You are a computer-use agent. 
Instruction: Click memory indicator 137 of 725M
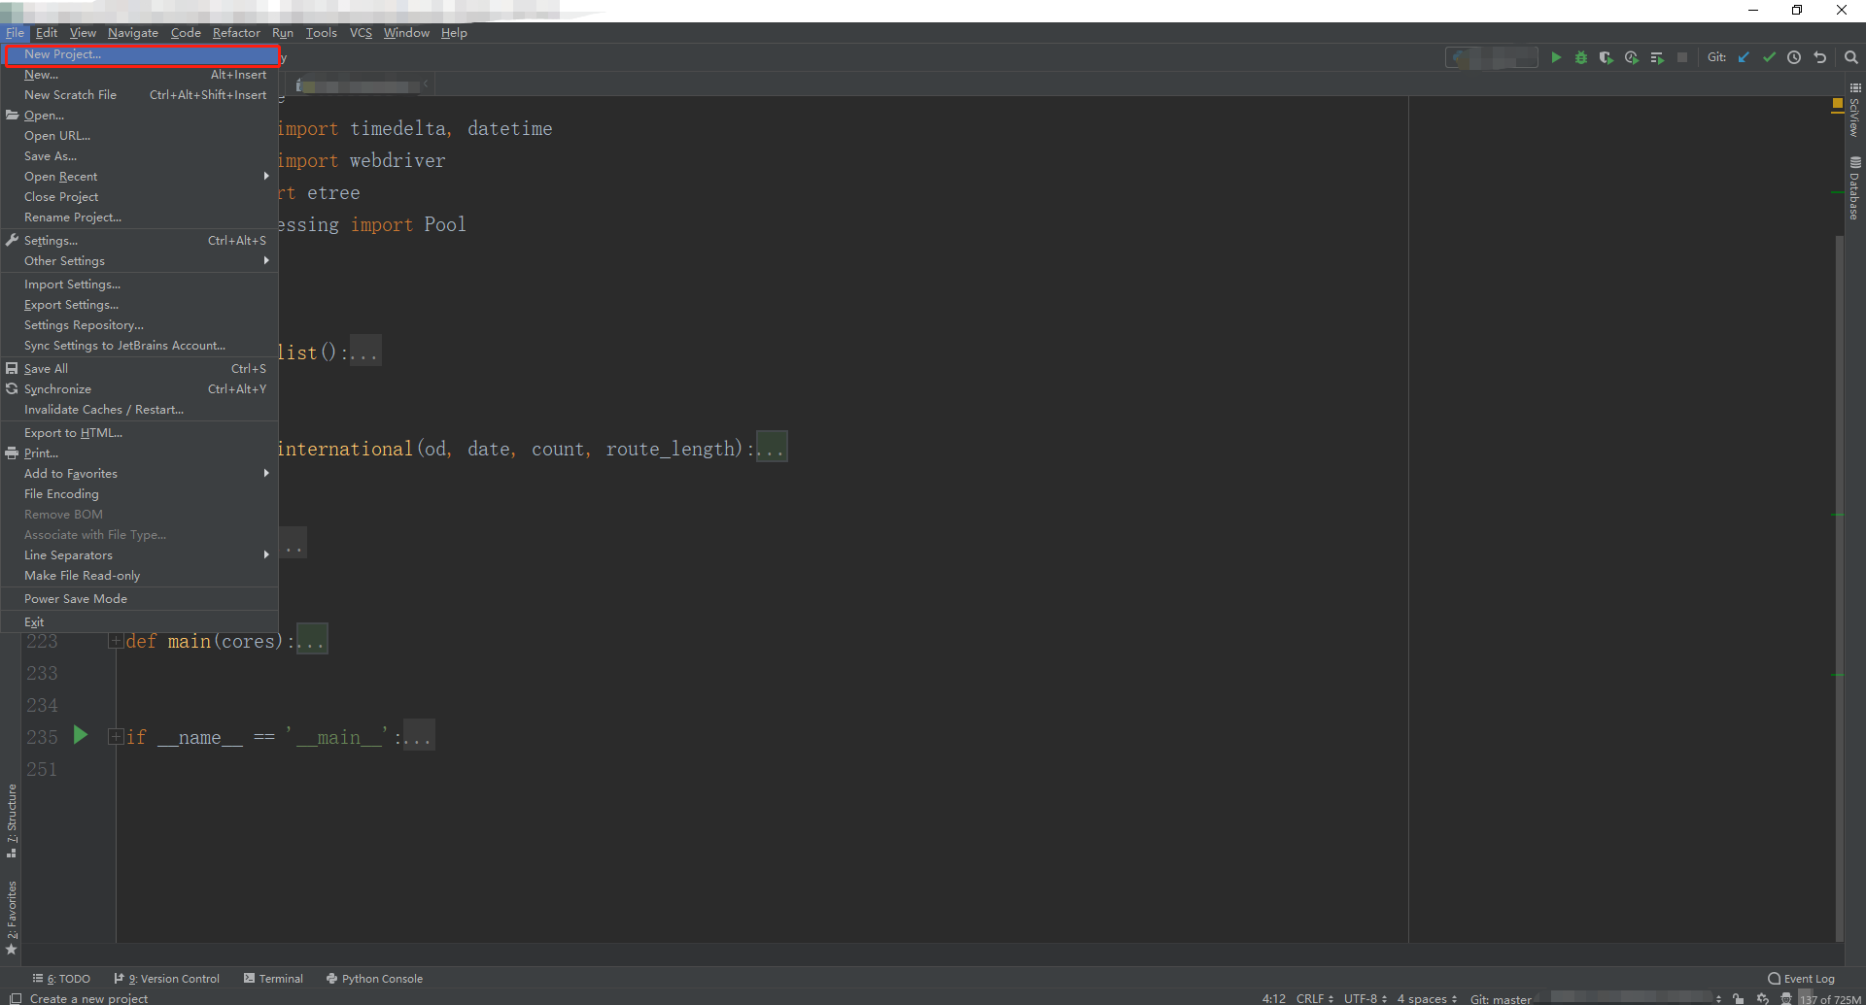(1831, 998)
